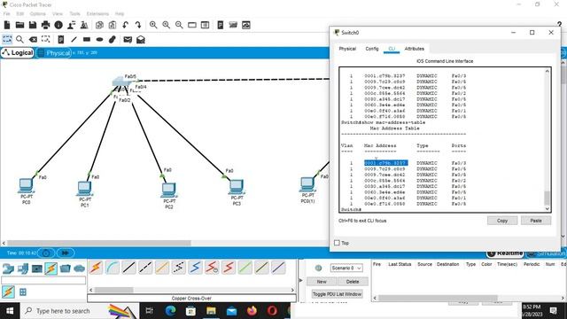Select the Delete tool icon
Viewport: 567px width, 319px height.
point(33,39)
